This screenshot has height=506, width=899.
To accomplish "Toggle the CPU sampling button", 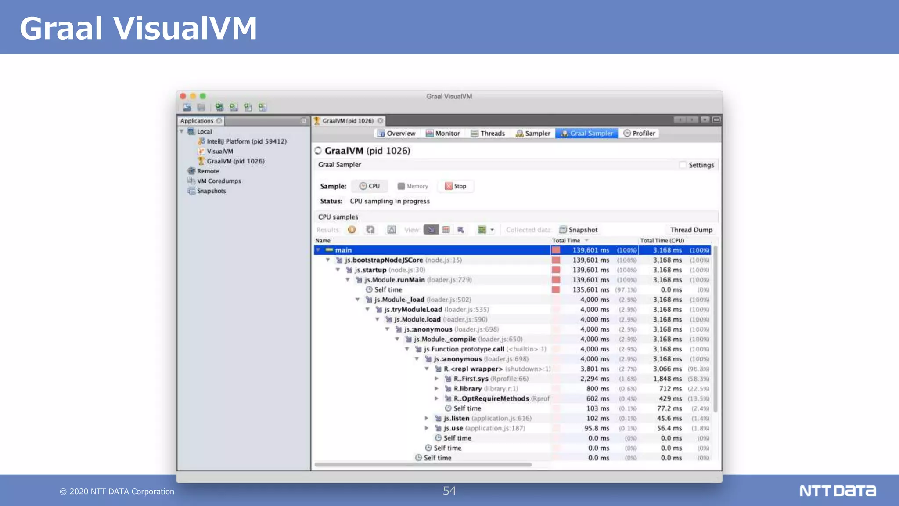I will click(370, 186).
